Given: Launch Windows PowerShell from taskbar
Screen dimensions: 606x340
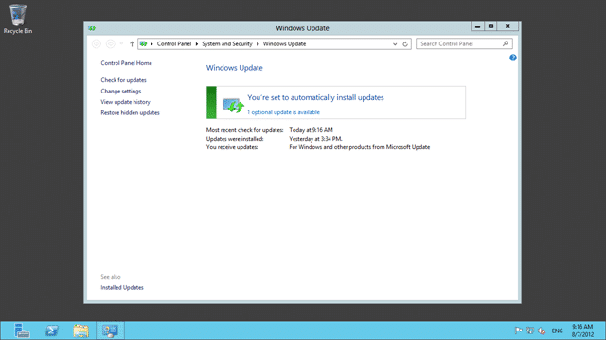Looking at the screenshot, I should click(x=51, y=331).
